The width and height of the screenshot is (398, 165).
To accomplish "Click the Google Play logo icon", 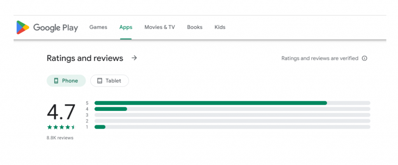I will (22, 27).
